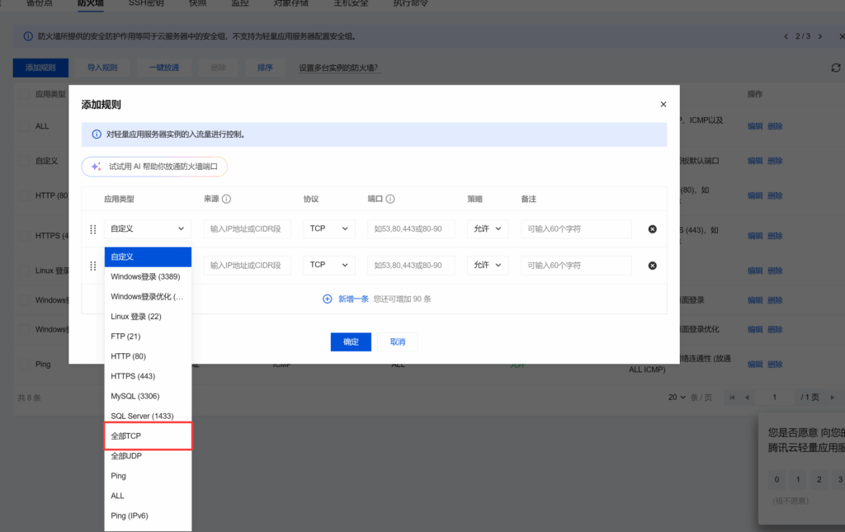Click 取消 to cancel the dialog
The height and width of the screenshot is (532, 845).
[397, 342]
